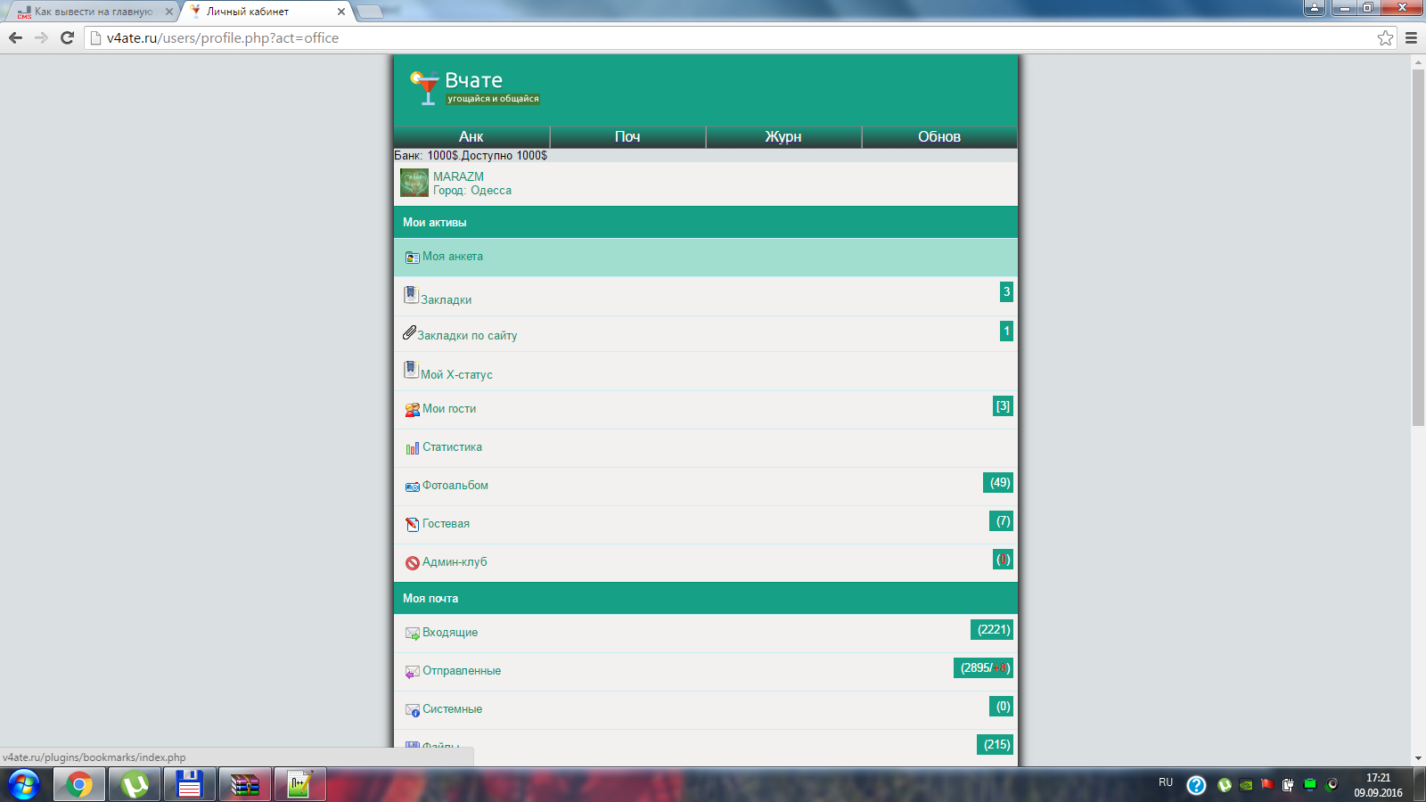The image size is (1426, 802).
Task: Click the red prohibited icon for Админ-клуб
Action: click(x=412, y=563)
